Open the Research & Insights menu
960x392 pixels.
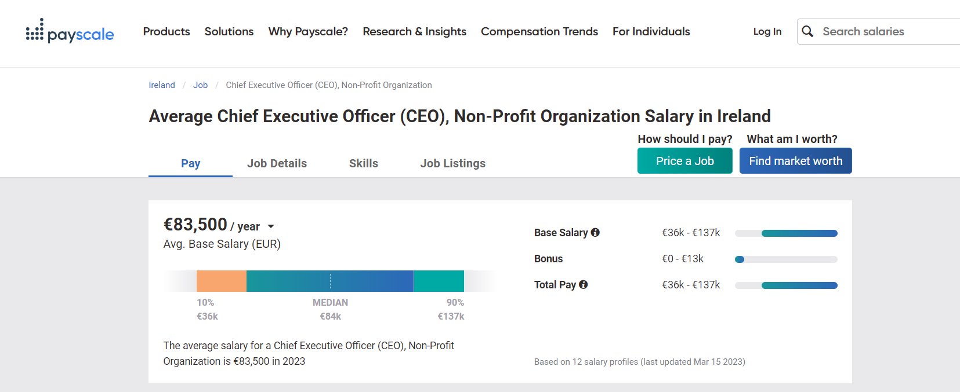(414, 31)
